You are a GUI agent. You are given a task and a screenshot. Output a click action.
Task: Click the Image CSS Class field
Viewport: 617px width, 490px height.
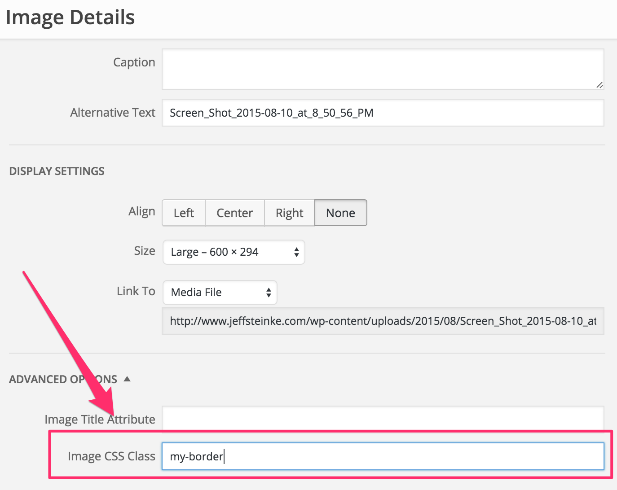(383, 456)
